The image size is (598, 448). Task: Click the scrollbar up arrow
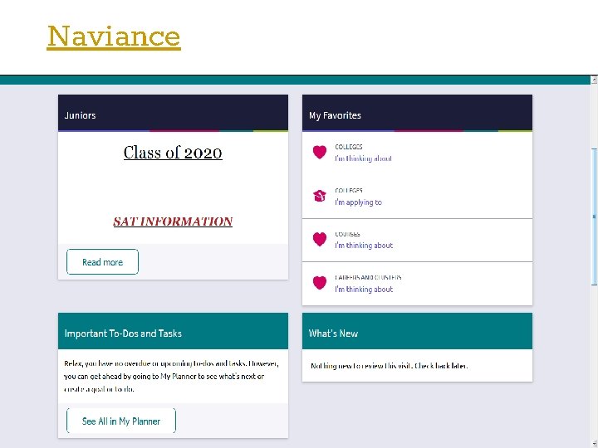click(x=593, y=80)
